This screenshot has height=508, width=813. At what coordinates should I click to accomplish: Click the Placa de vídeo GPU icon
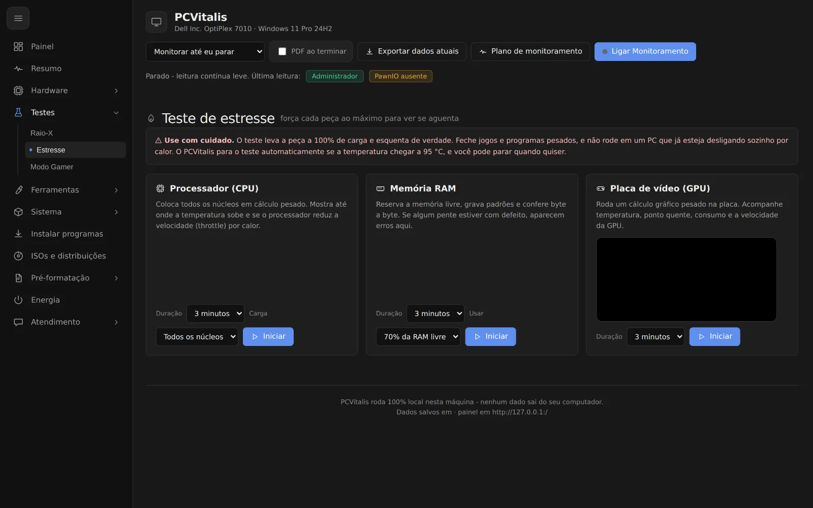pyautogui.click(x=601, y=188)
